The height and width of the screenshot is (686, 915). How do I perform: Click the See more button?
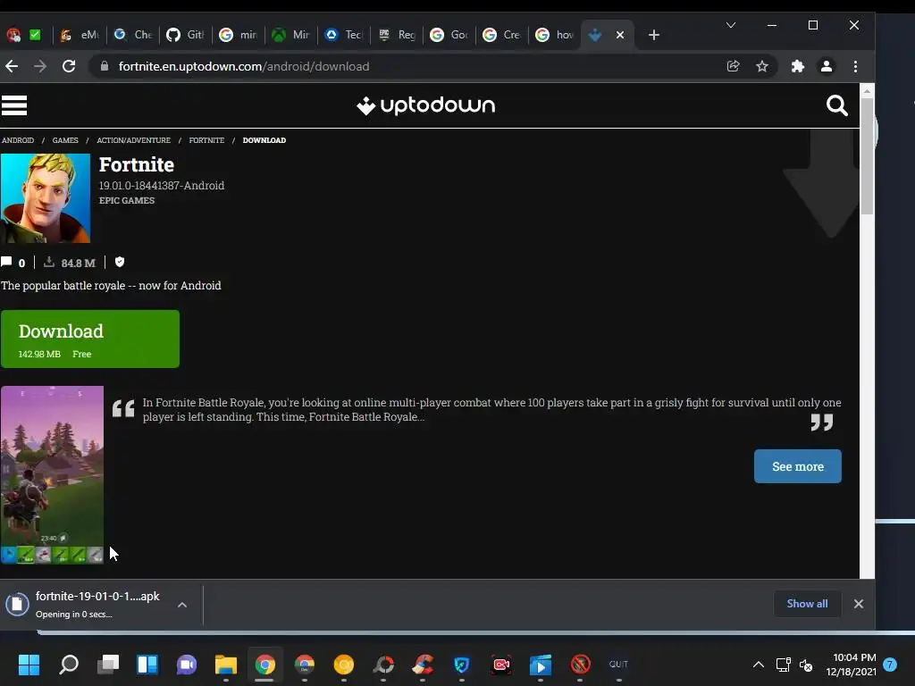point(798,466)
